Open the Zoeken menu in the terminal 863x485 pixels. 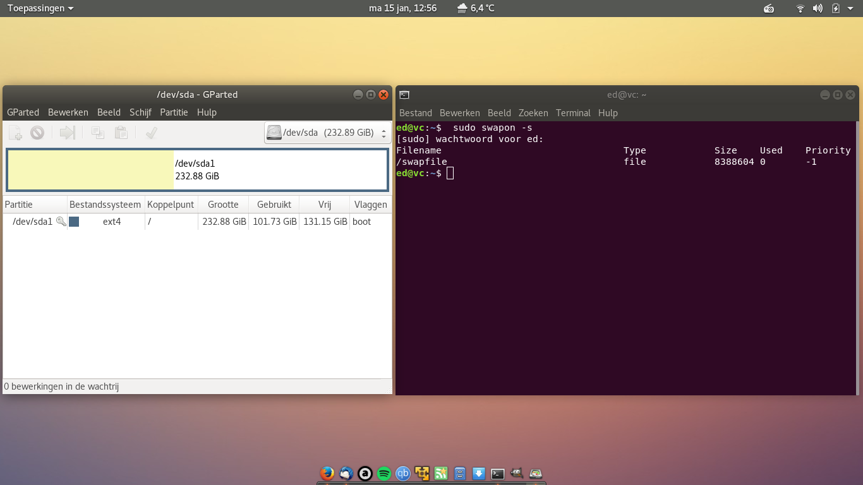pyautogui.click(x=533, y=113)
